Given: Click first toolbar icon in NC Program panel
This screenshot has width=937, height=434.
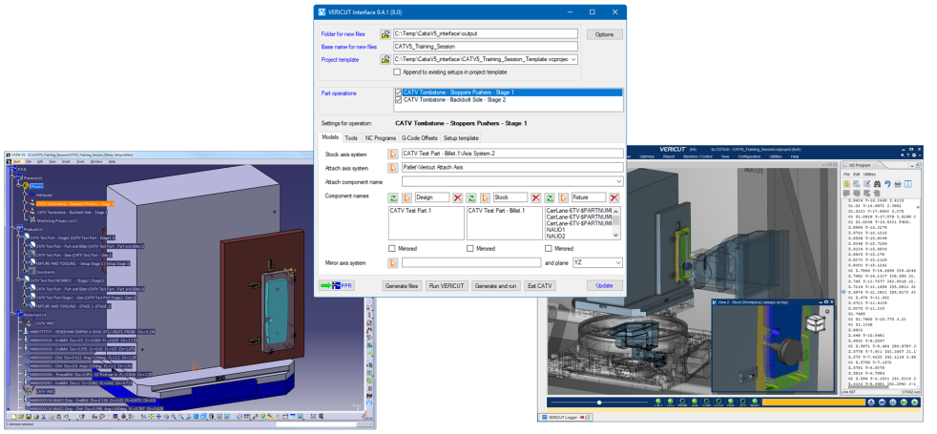Looking at the screenshot, I should [846, 184].
